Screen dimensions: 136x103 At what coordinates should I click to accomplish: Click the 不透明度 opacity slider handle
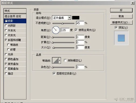[x=62, y=23]
